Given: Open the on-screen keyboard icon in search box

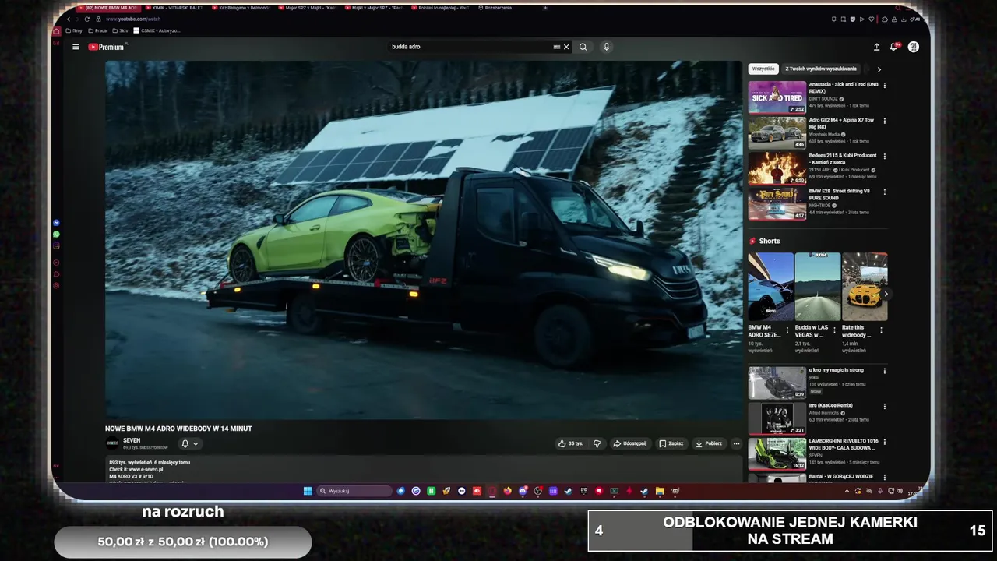Looking at the screenshot, I should click(x=556, y=47).
